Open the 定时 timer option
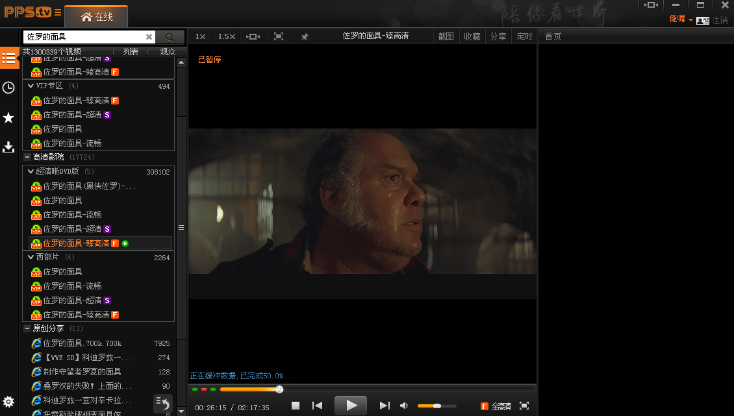The width and height of the screenshot is (734, 416). click(x=525, y=36)
